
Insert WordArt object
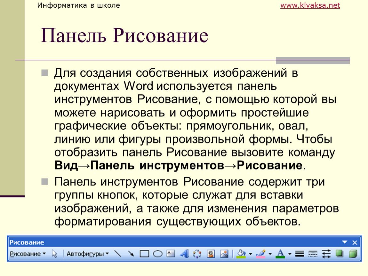click(x=184, y=254)
